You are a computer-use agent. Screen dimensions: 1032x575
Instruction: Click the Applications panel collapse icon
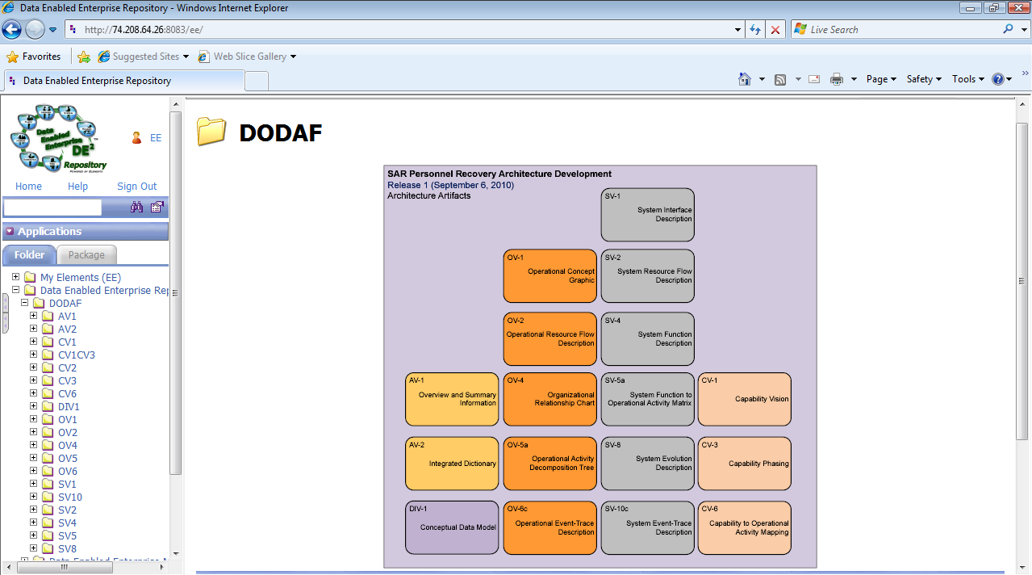click(x=10, y=232)
